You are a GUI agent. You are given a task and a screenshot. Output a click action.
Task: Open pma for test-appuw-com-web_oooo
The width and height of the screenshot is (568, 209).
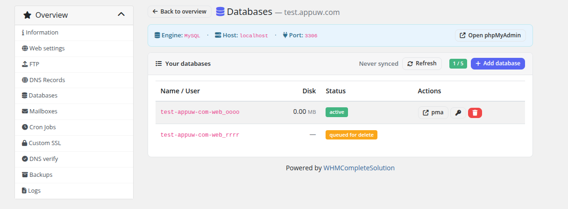click(x=433, y=112)
